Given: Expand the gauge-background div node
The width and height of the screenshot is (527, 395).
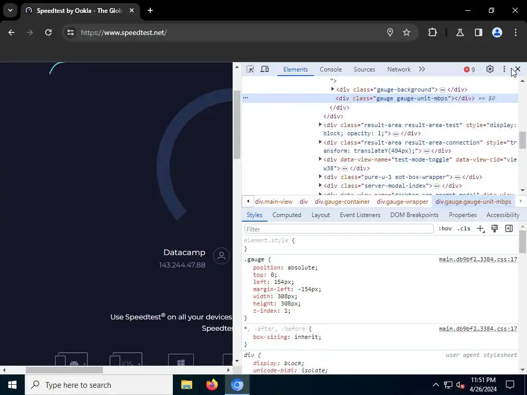Looking at the screenshot, I should [x=333, y=89].
